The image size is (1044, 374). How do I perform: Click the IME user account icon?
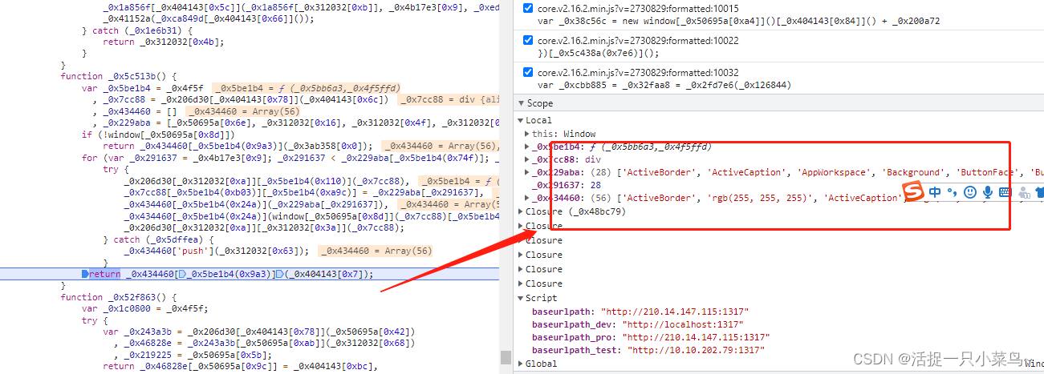[x=1023, y=192]
